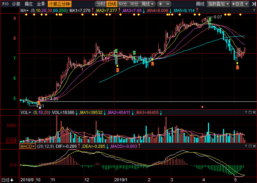Click the 日线 period switch at bottom left
The image size is (257, 183).
[7, 180]
